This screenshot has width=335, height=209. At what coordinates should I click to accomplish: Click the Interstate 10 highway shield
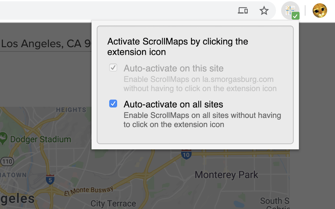click(186, 155)
